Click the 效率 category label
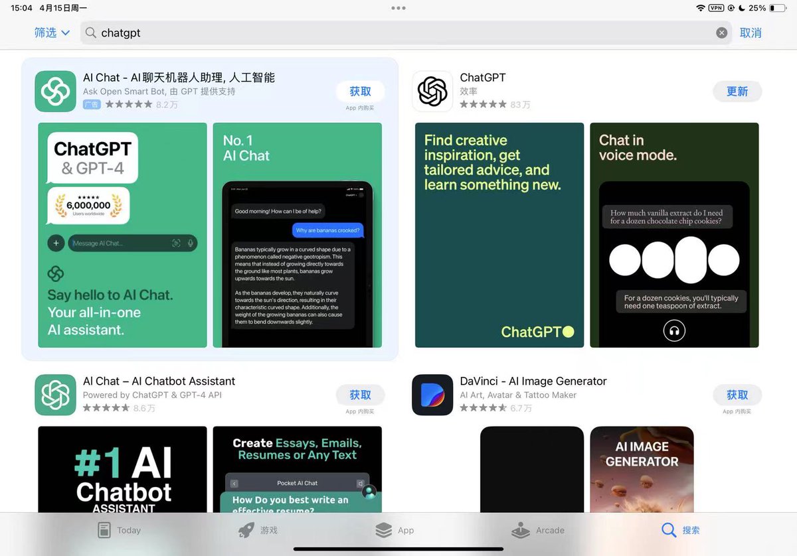This screenshot has width=797, height=556. click(468, 92)
